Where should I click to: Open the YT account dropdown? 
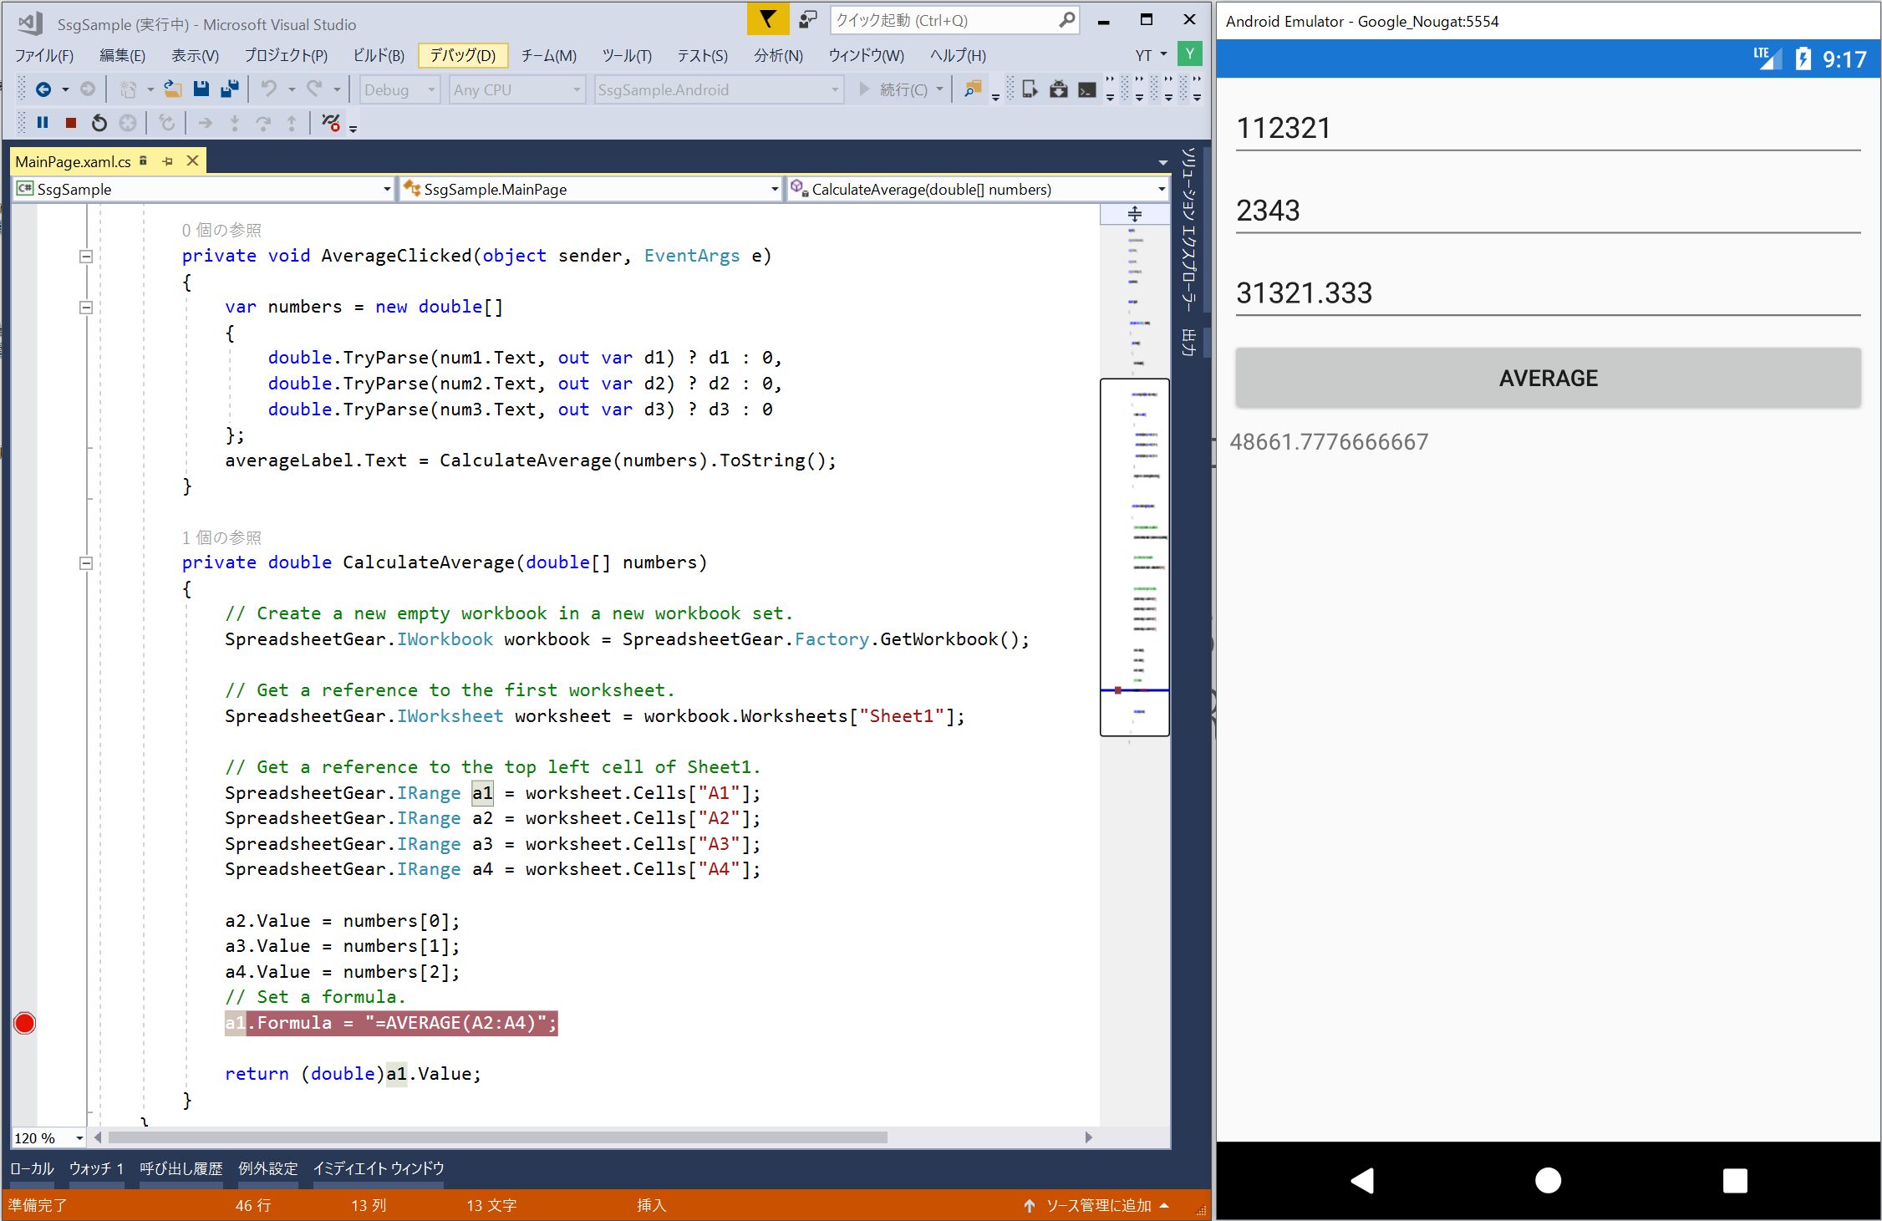coord(1152,55)
